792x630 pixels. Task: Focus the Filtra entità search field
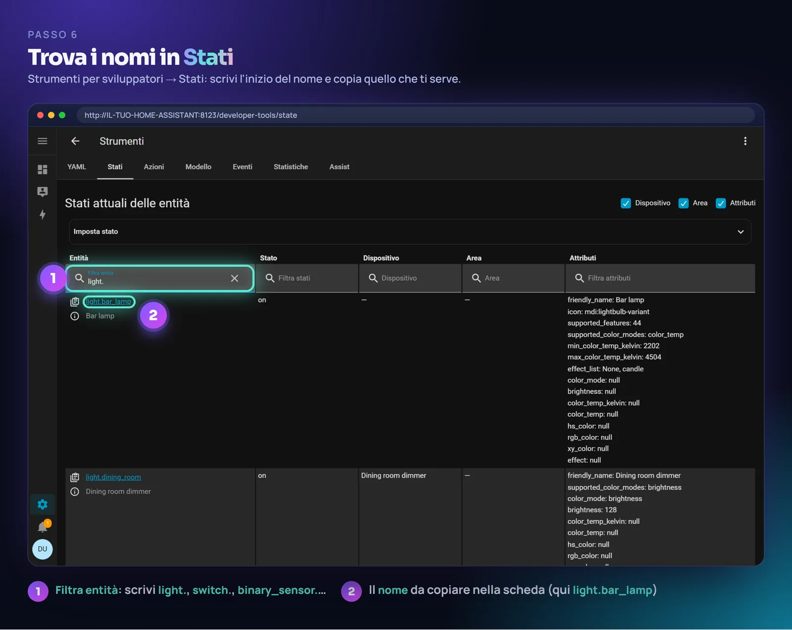pos(160,278)
